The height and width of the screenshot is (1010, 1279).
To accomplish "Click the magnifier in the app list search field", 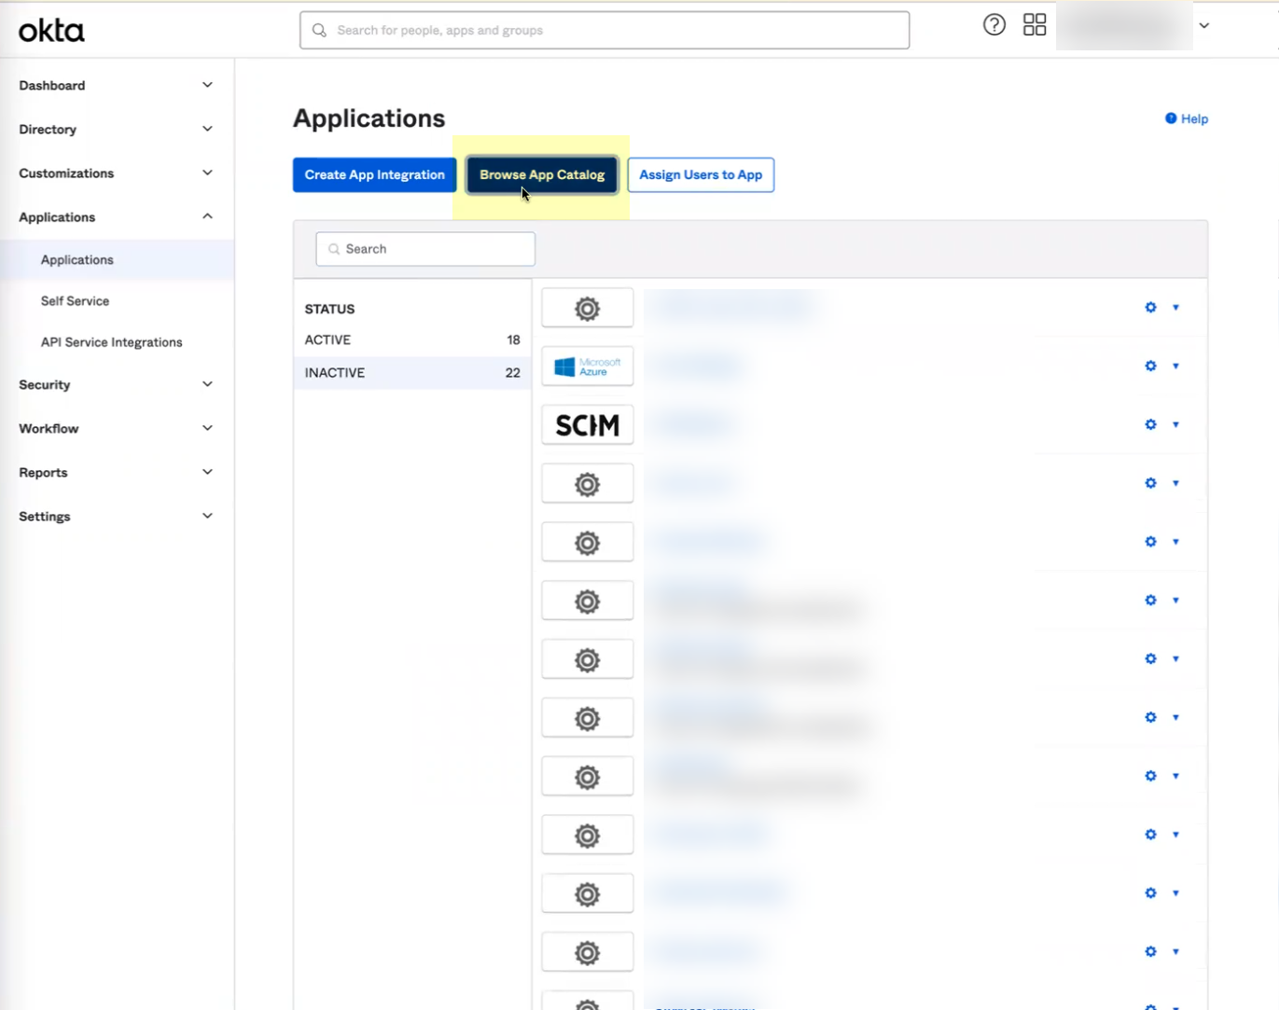I will (333, 248).
